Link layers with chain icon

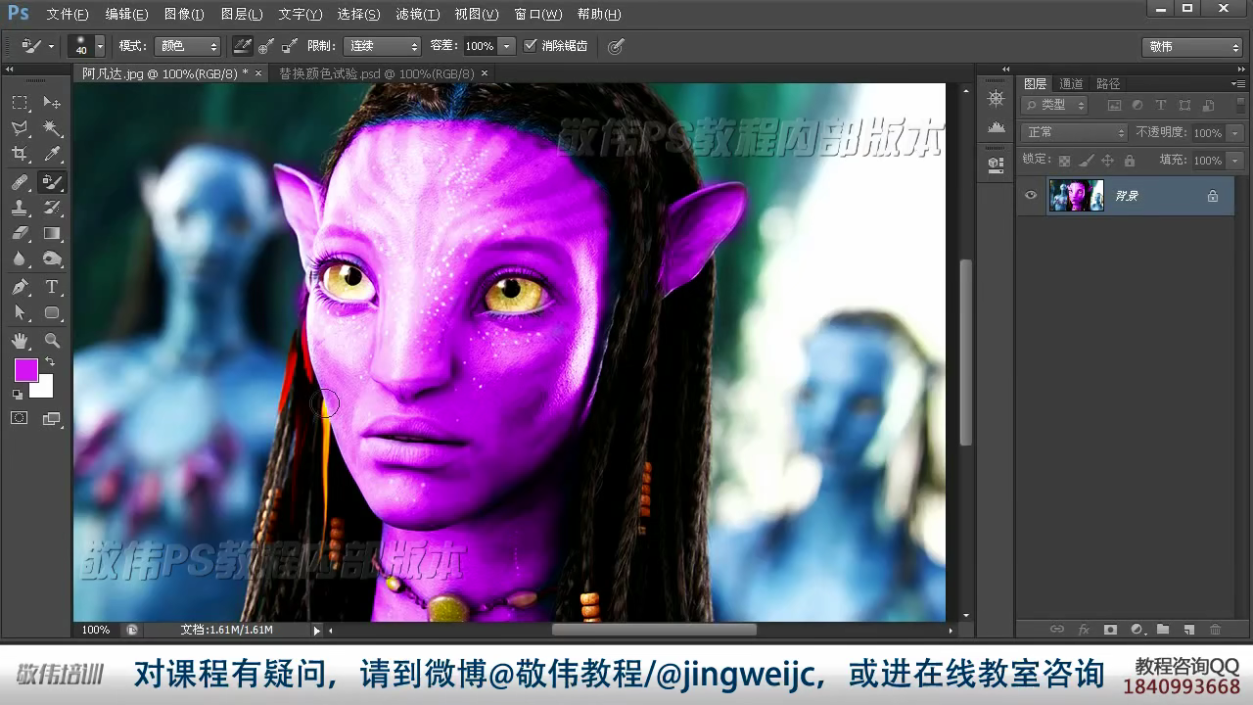[x=1057, y=630]
